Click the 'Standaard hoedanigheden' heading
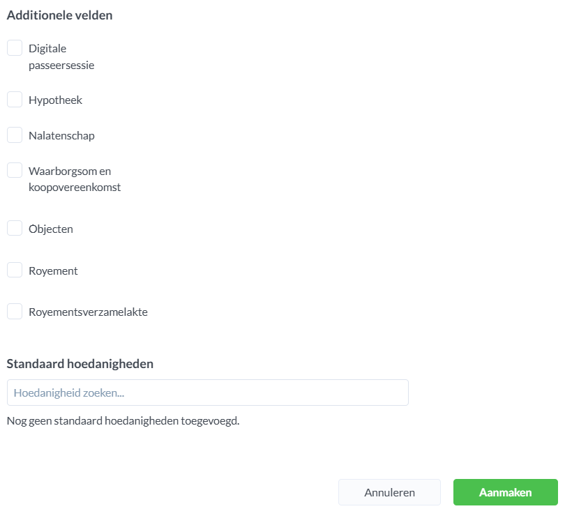Image resolution: width=565 pixels, height=518 pixels. (x=80, y=364)
